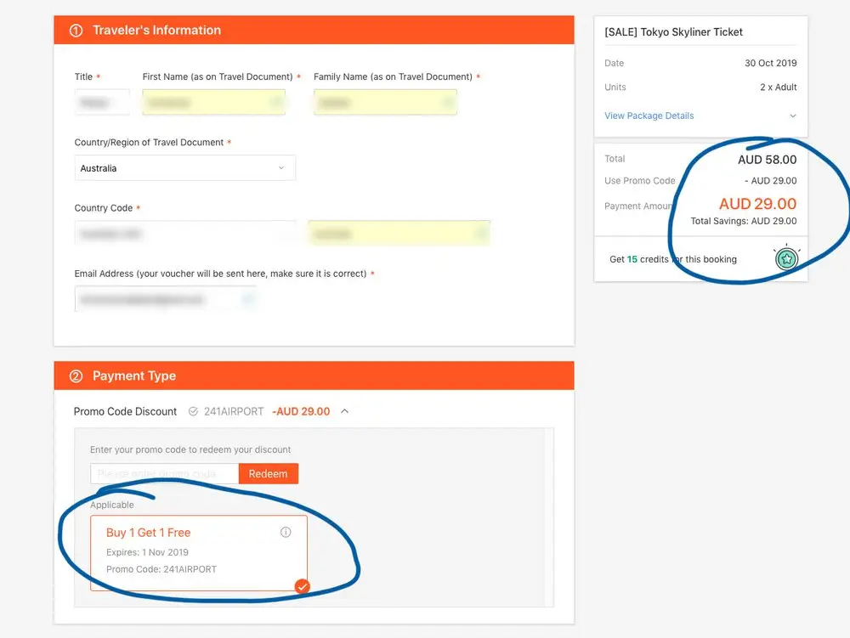Image resolution: width=850 pixels, height=638 pixels.
Task: Click the green star credits badge icon
Action: click(786, 259)
